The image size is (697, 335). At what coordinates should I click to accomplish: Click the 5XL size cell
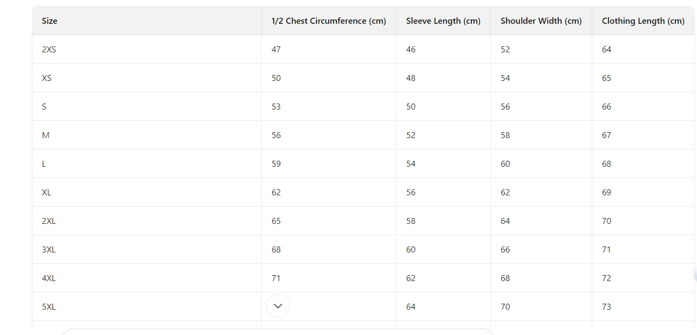pos(49,307)
